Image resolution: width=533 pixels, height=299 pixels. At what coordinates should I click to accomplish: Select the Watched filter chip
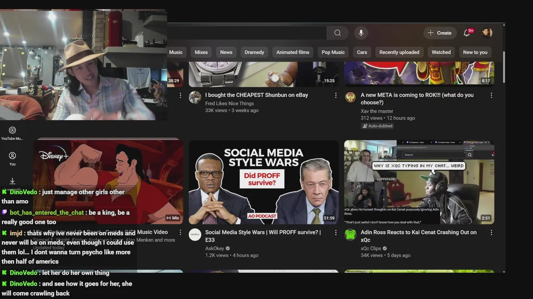tap(441, 52)
